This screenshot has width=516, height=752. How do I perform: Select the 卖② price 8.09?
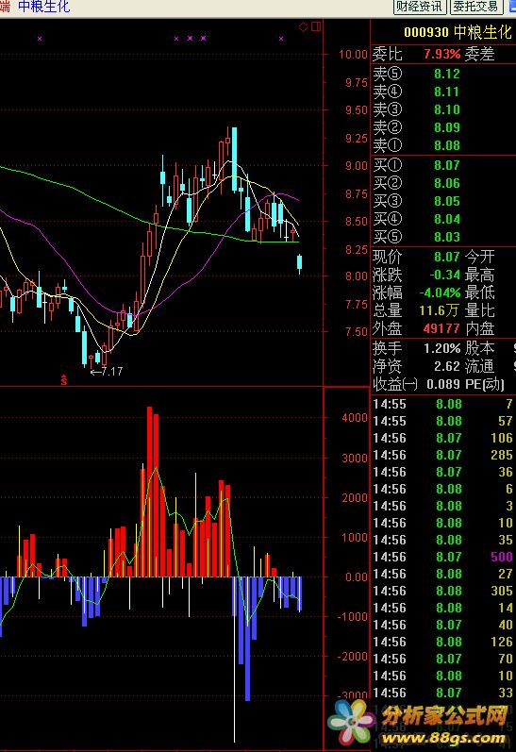pos(447,127)
